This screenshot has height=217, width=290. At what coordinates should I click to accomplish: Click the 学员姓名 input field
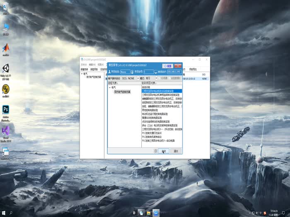[x=126, y=72]
